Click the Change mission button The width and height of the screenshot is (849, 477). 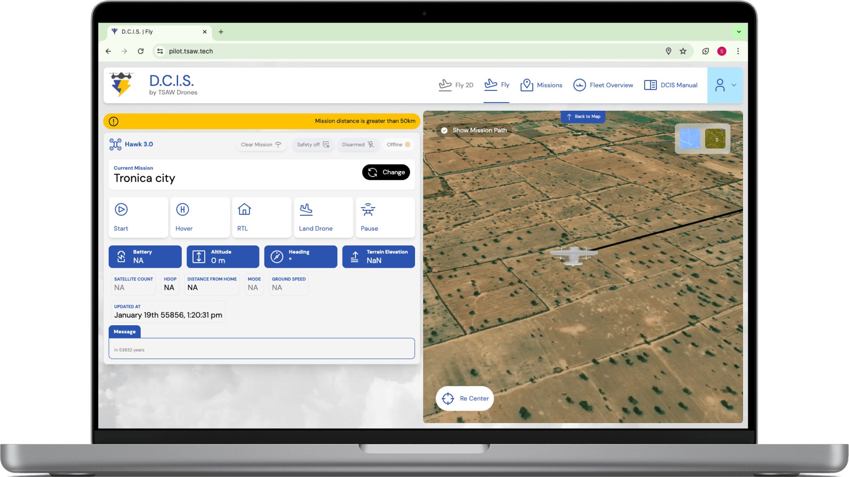tap(386, 172)
